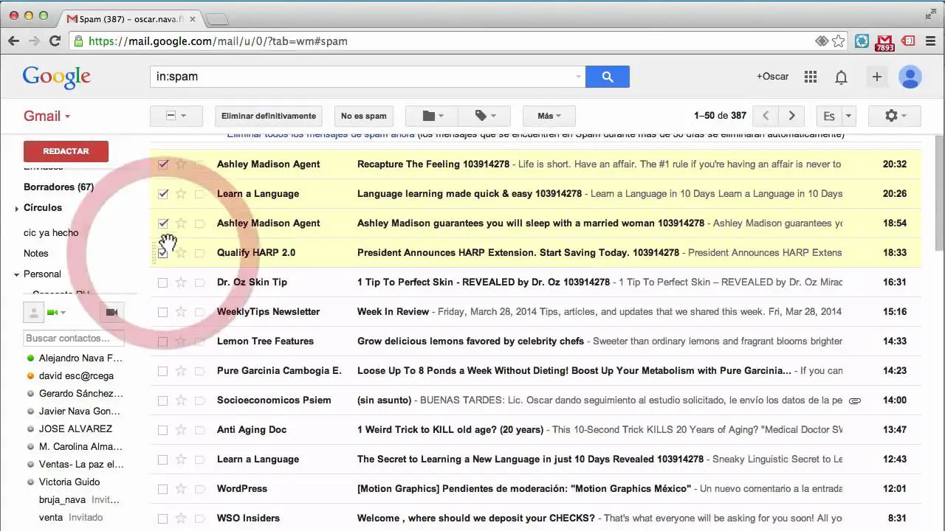Open the settings gear dropdown
This screenshot has height=531, width=945.
tap(894, 116)
